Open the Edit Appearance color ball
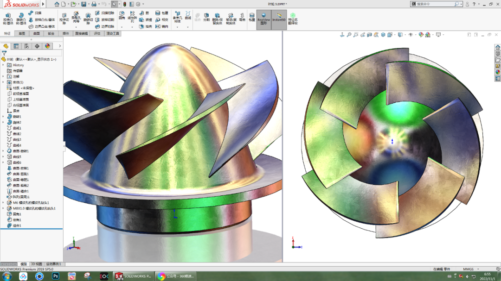Screen dimensions: 501x281 click(421, 35)
